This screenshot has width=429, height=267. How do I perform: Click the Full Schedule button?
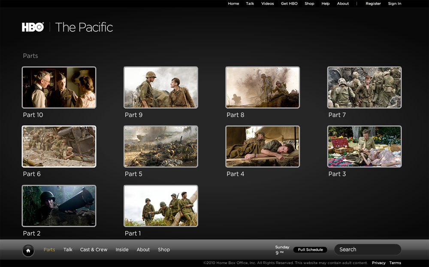coord(310,249)
